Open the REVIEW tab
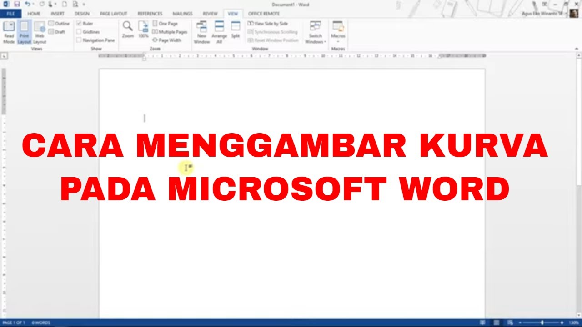The height and width of the screenshot is (327, 582). (x=210, y=14)
